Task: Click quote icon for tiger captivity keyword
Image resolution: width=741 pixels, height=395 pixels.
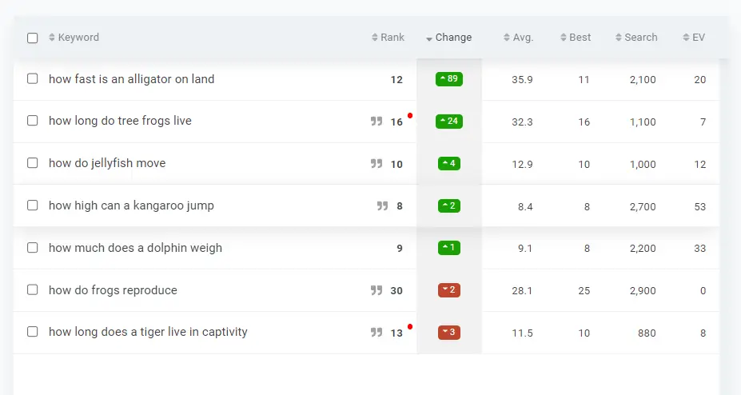Action: click(376, 332)
